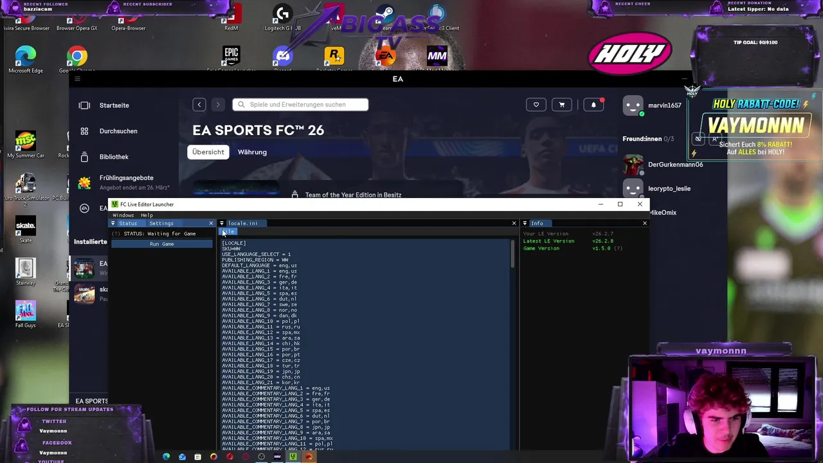Viewport: 823px width, 463px height.
Task: Close the Status panel with its X
Action: 211,223
